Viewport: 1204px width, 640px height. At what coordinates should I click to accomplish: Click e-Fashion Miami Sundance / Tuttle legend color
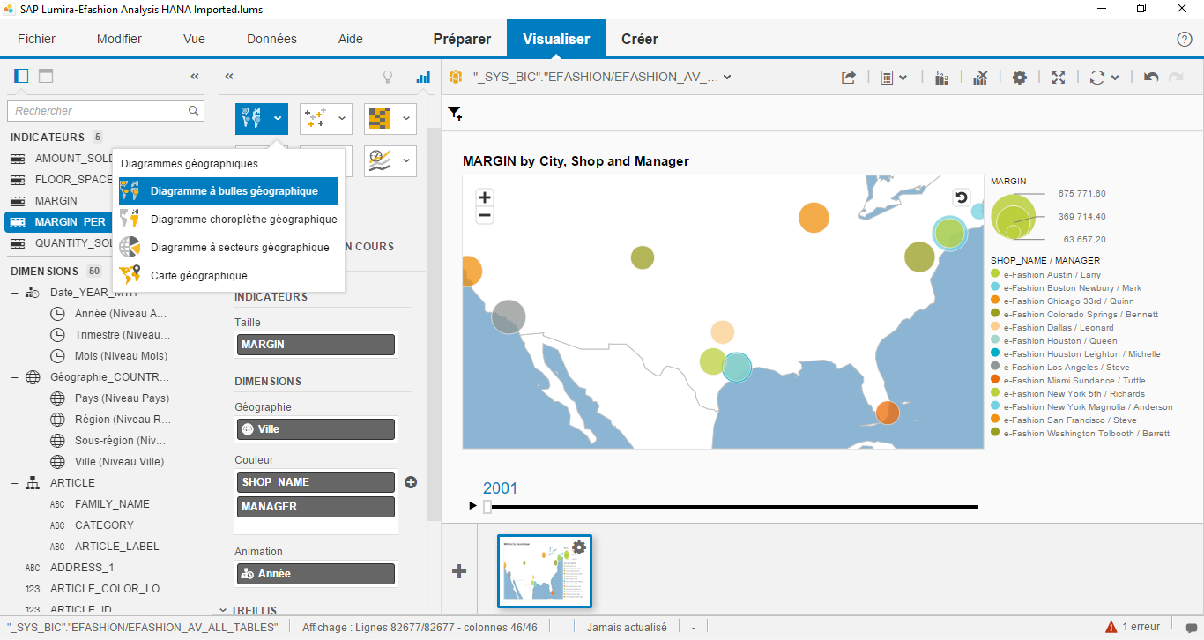(995, 381)
